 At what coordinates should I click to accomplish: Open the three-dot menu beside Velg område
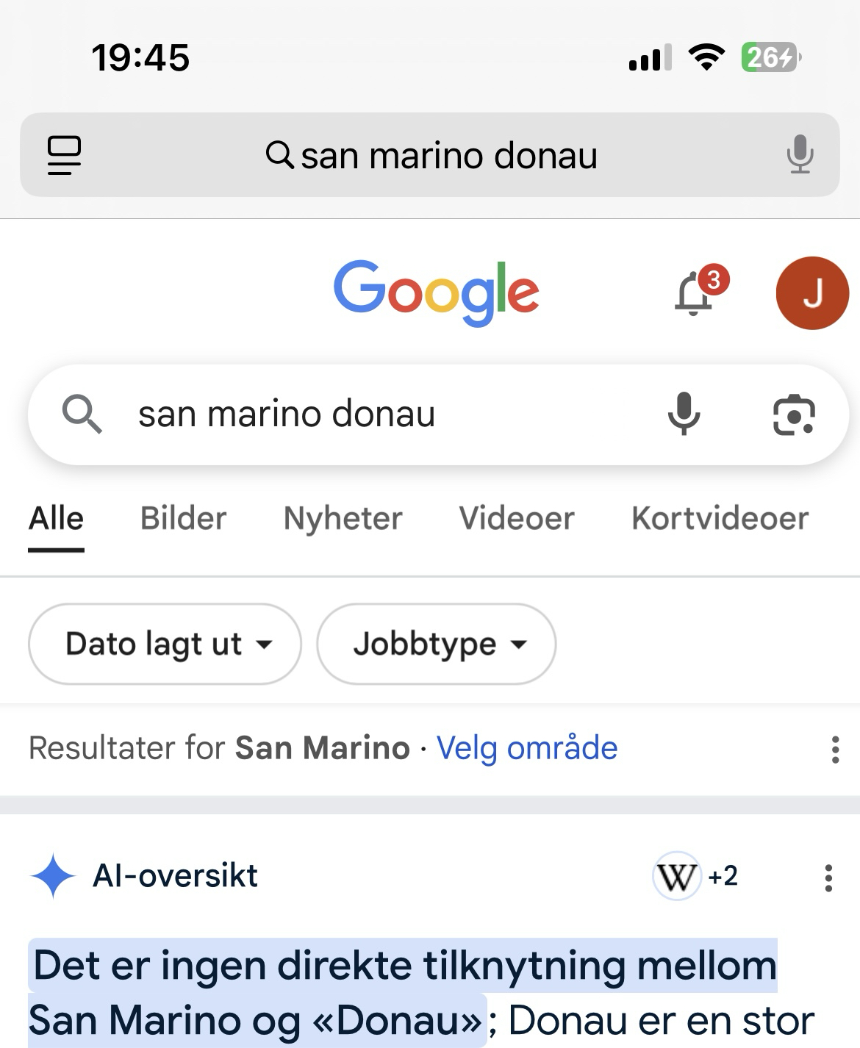[835, 749]
